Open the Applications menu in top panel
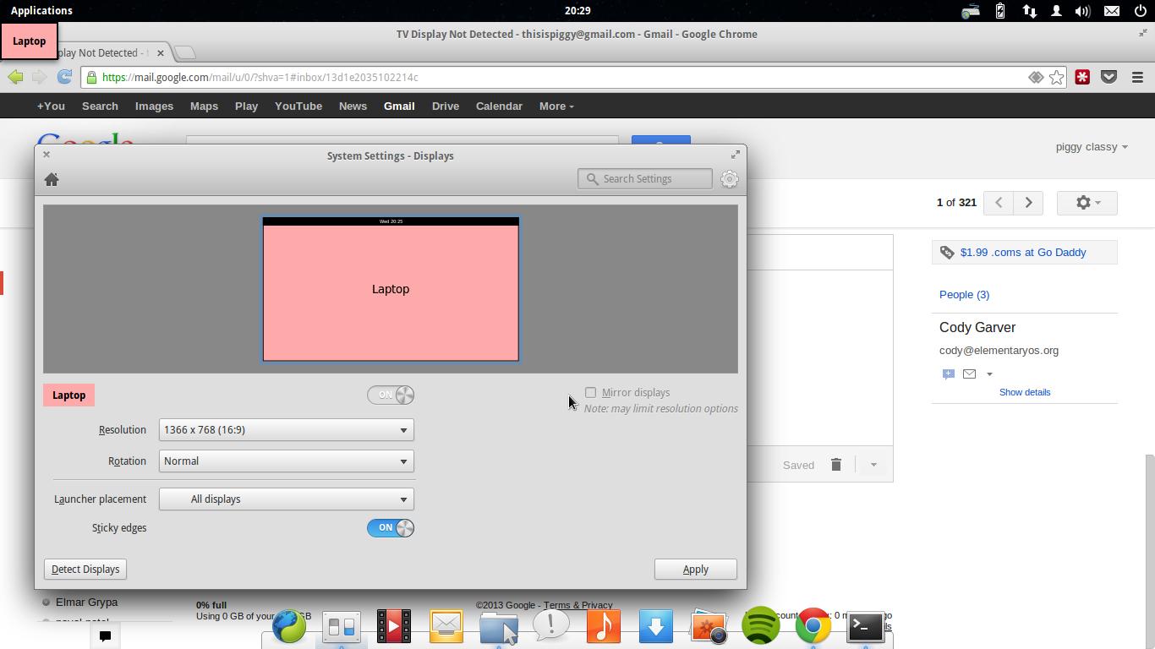Screen dimensions: 1155x649 (41, 11)
